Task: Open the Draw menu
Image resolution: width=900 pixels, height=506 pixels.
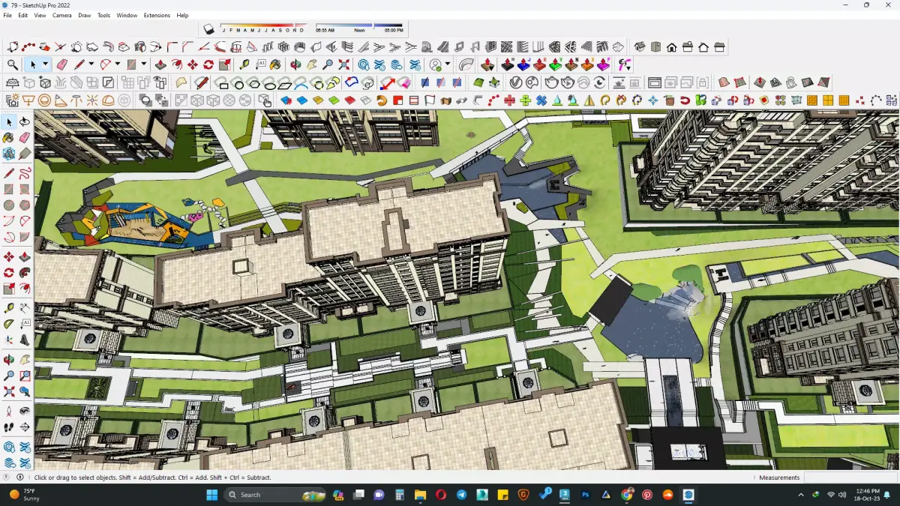Action: pos(85,15)
